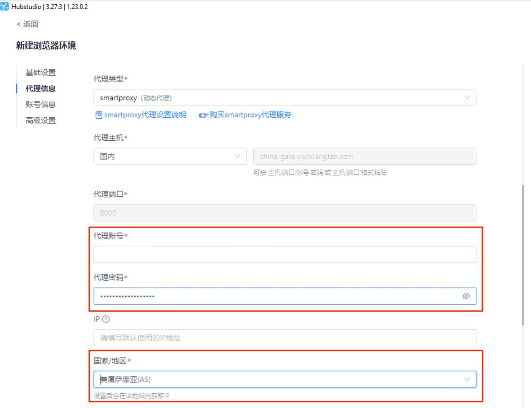Select the 代理信息 sidebar item
The width and height of the screenshot is (531, 408).
tap(41, 89)
